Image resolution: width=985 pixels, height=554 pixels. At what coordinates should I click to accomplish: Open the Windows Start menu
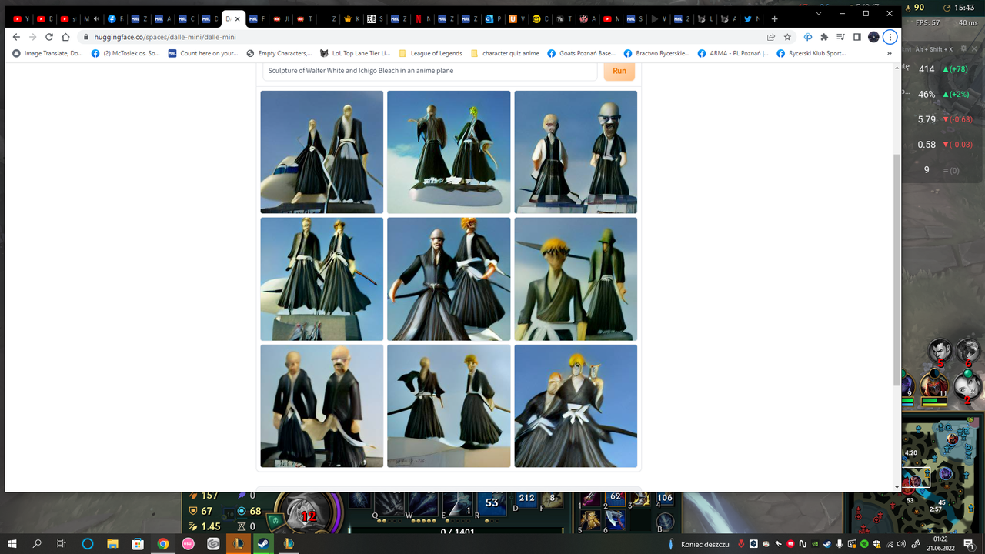(x=13, y=543)
